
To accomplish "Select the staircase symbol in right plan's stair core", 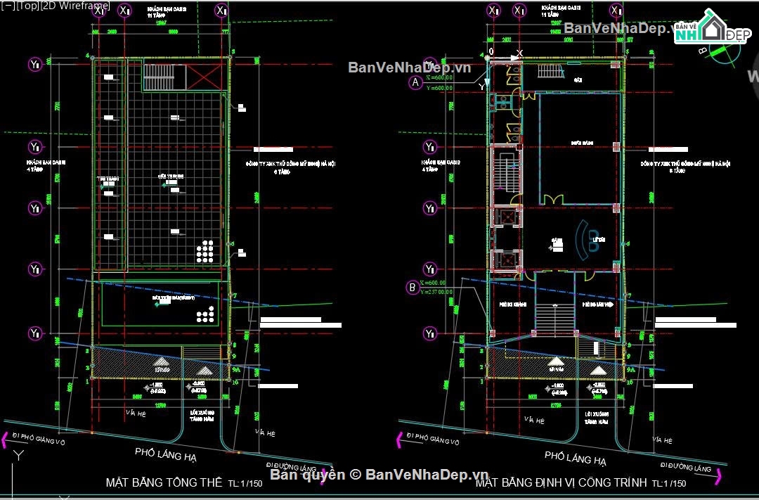I will point(506,173).
